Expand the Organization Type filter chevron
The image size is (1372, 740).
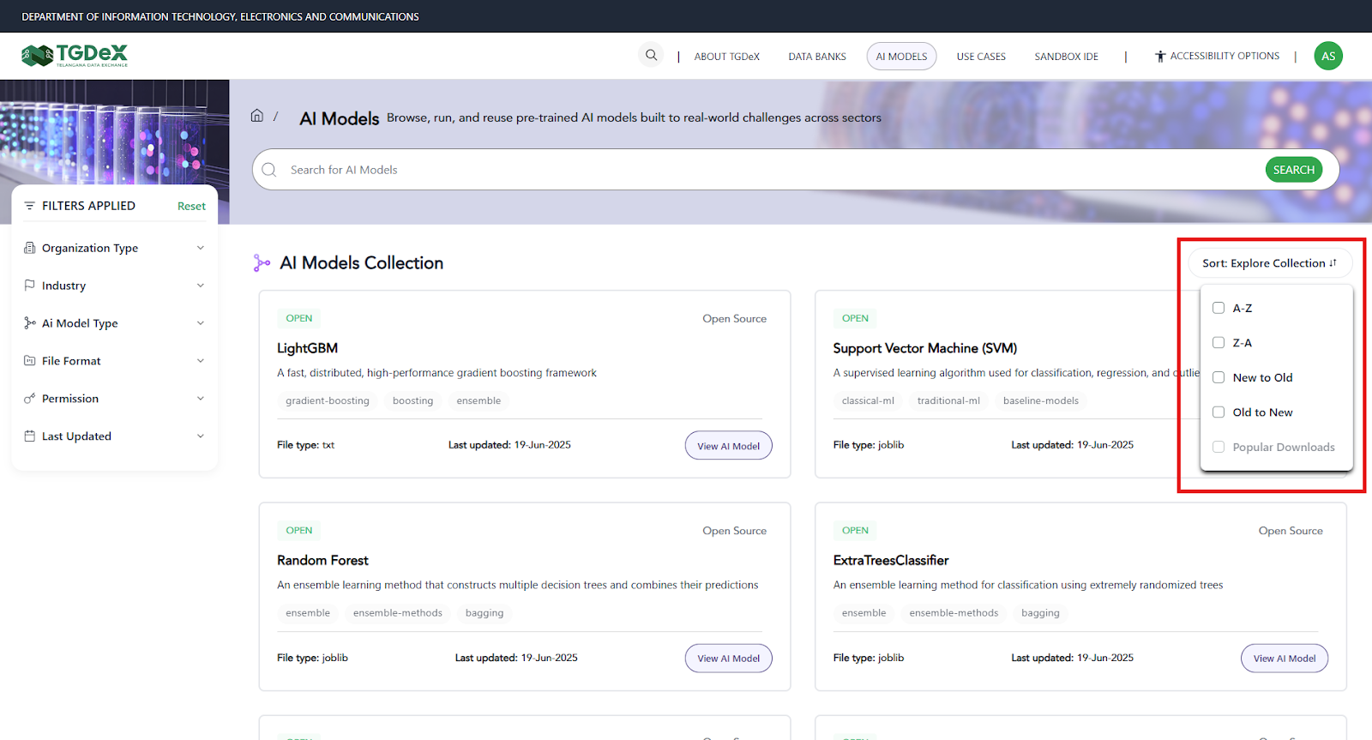[201, 248]
